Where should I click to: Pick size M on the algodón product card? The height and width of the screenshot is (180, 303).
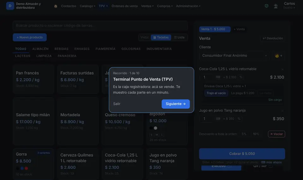pyautogui.click(x=157, y=135)
